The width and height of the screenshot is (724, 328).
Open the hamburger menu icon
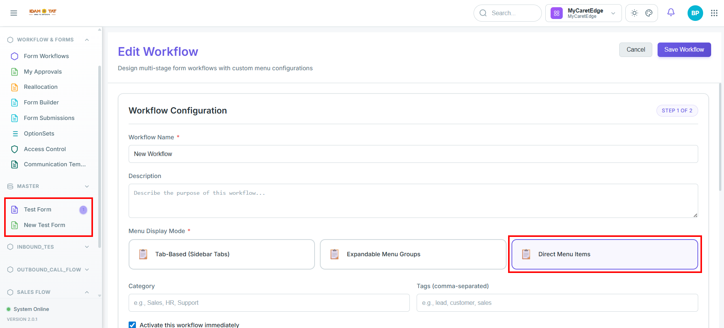14,13
